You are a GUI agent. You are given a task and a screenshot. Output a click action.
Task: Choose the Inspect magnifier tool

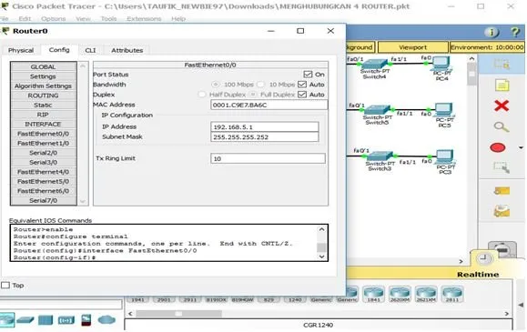[x=502, y=127]
